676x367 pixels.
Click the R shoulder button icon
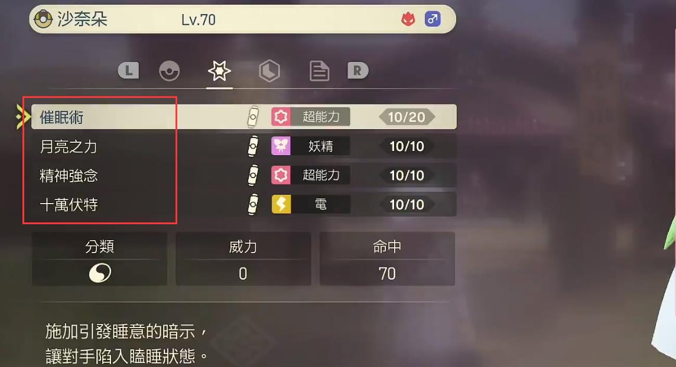358,70
